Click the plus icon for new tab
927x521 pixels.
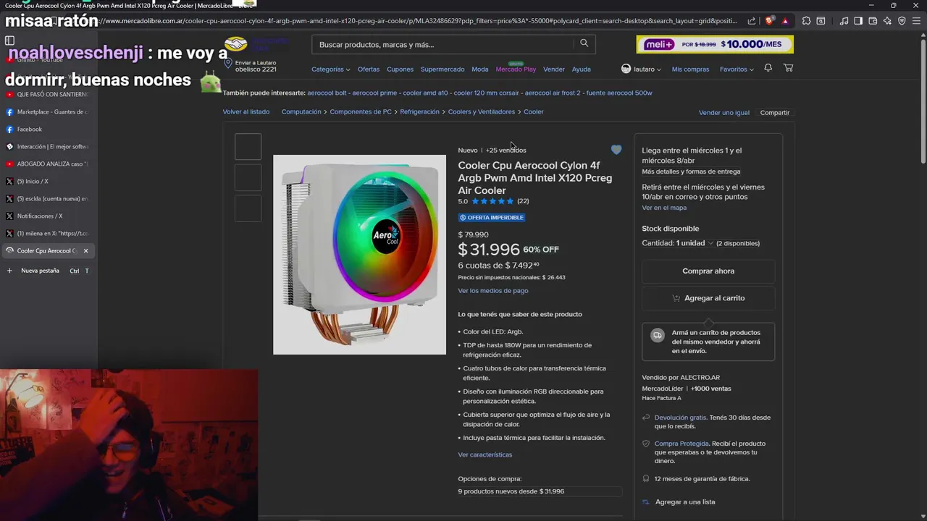coord(9,271)
